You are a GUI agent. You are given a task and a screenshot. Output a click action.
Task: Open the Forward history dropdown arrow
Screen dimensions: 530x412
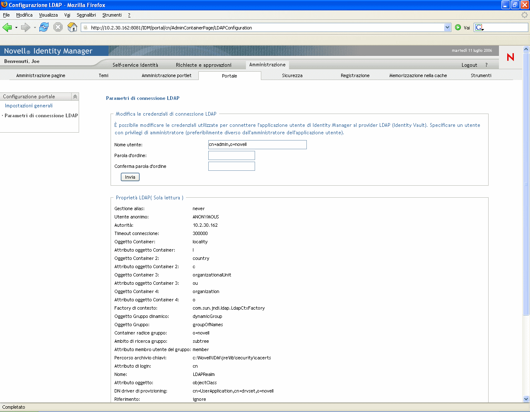coord(35,28)
